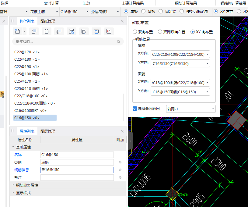The width and height of the screenshot is (248, 207).
Task: Collapse the 基础属性 section
Action: [13, 147]
